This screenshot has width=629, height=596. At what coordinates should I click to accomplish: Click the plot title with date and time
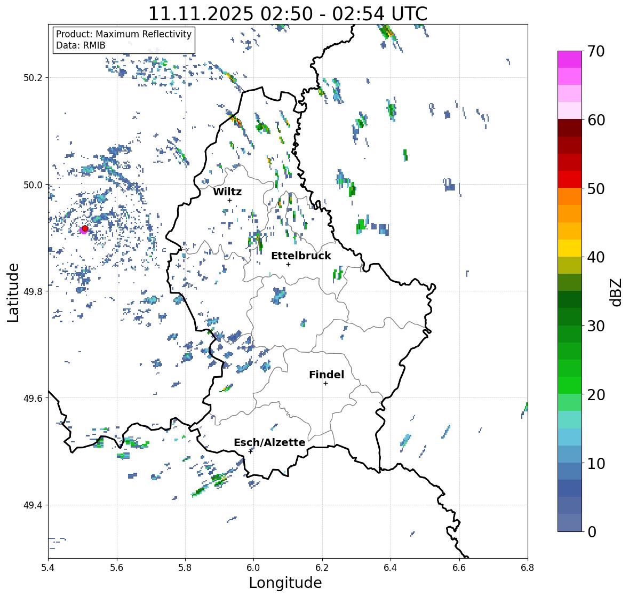[288, 14]
